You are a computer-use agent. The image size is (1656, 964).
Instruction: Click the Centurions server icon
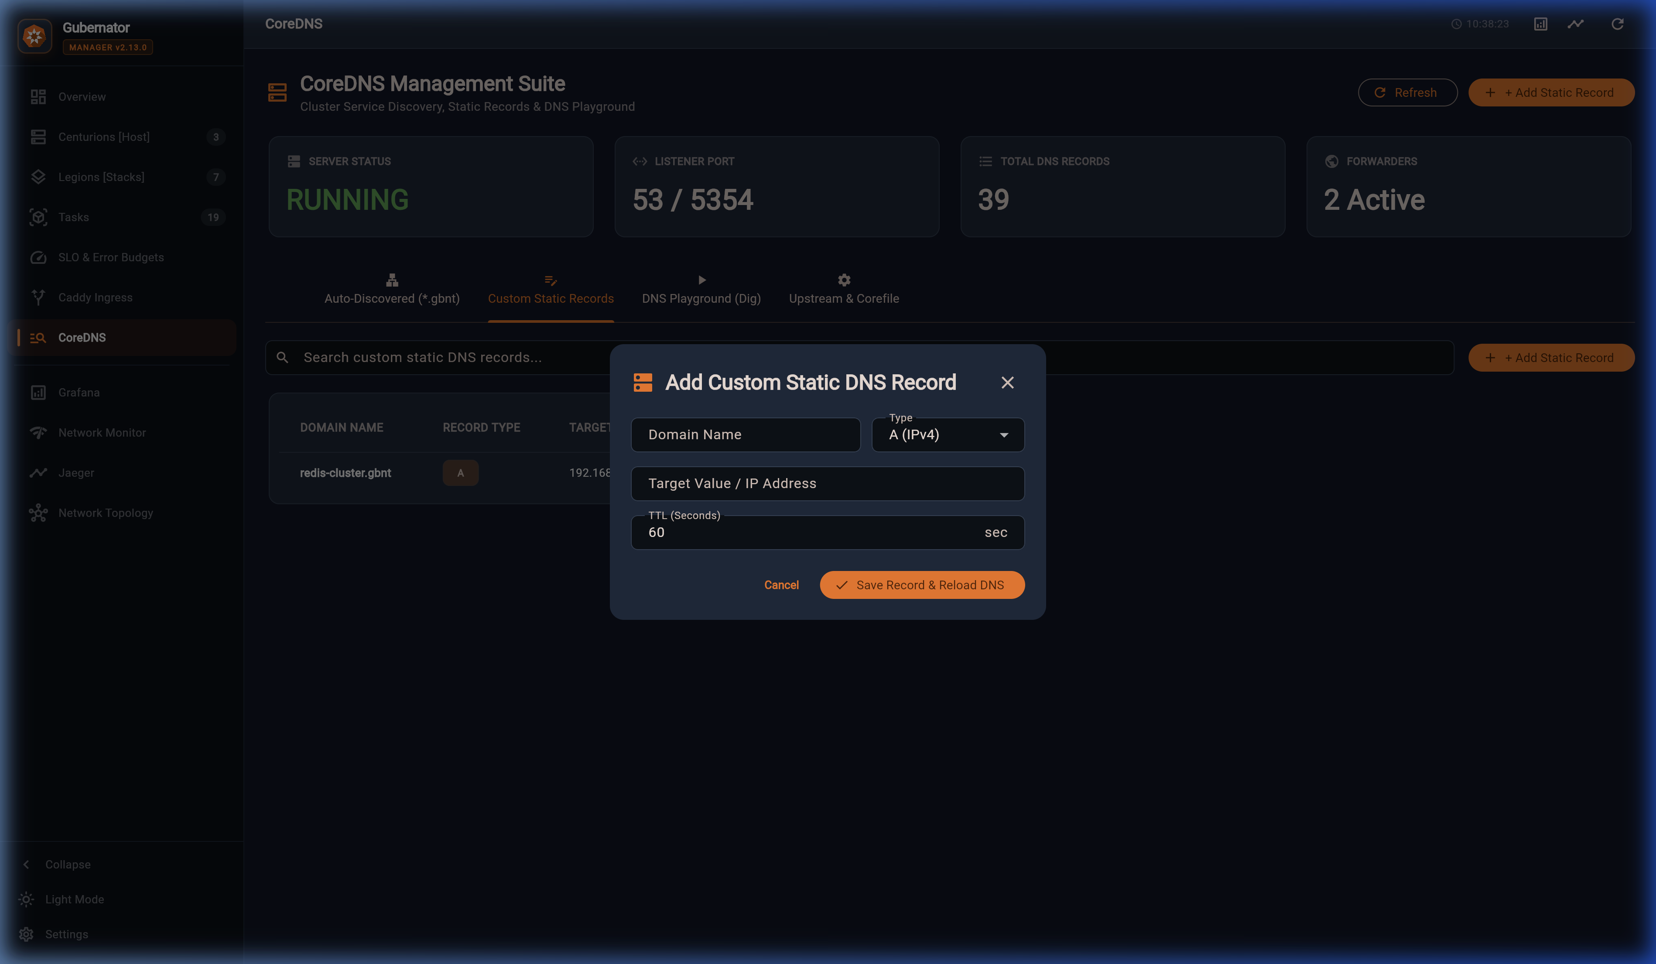coord(38,137)
